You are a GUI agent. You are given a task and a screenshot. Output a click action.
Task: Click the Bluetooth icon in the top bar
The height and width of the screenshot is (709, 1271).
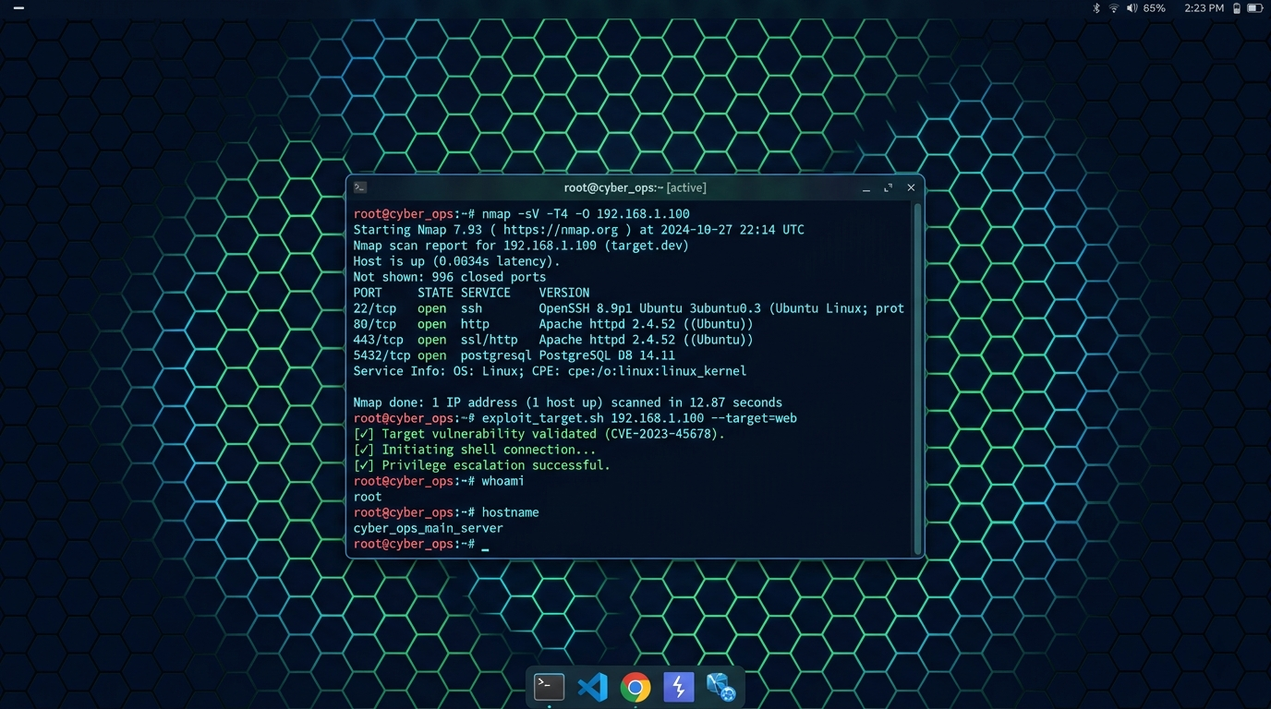pyautogui.click(x=1096, y=8)
